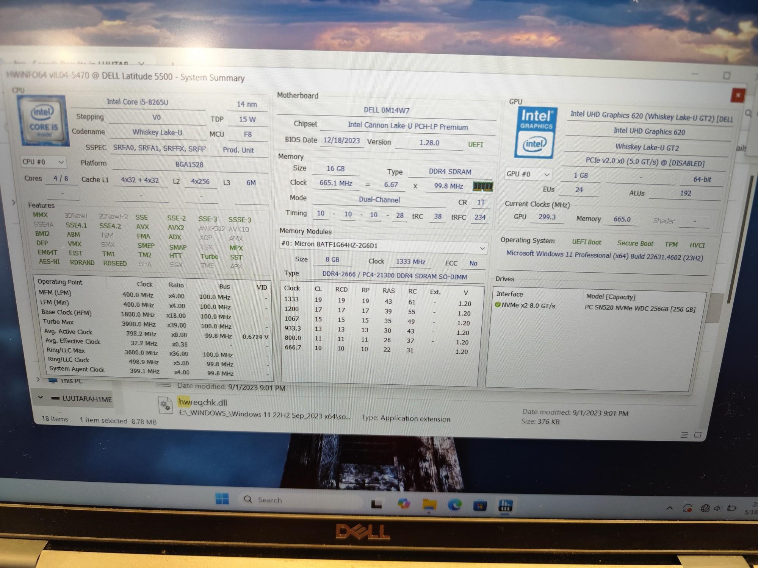Open the Windows Start menu

222,498
